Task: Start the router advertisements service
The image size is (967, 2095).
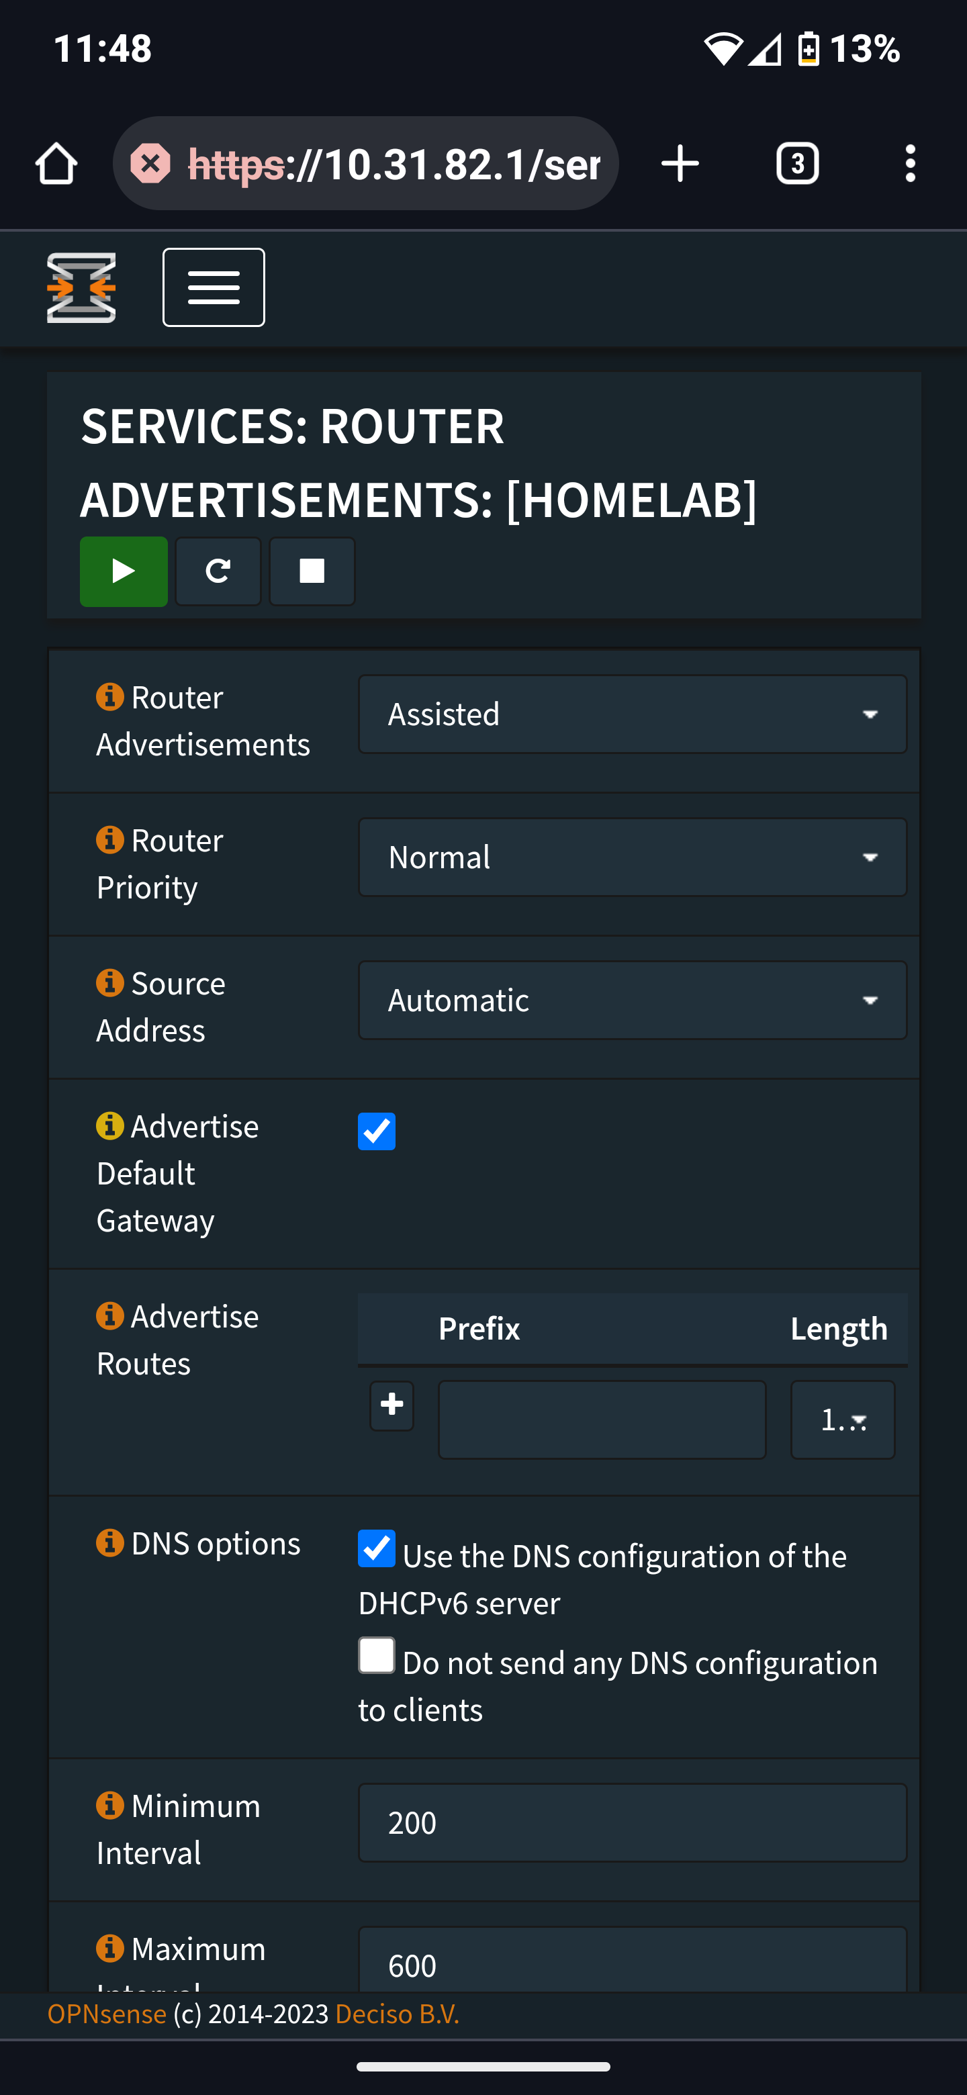Action: [124, 571]
